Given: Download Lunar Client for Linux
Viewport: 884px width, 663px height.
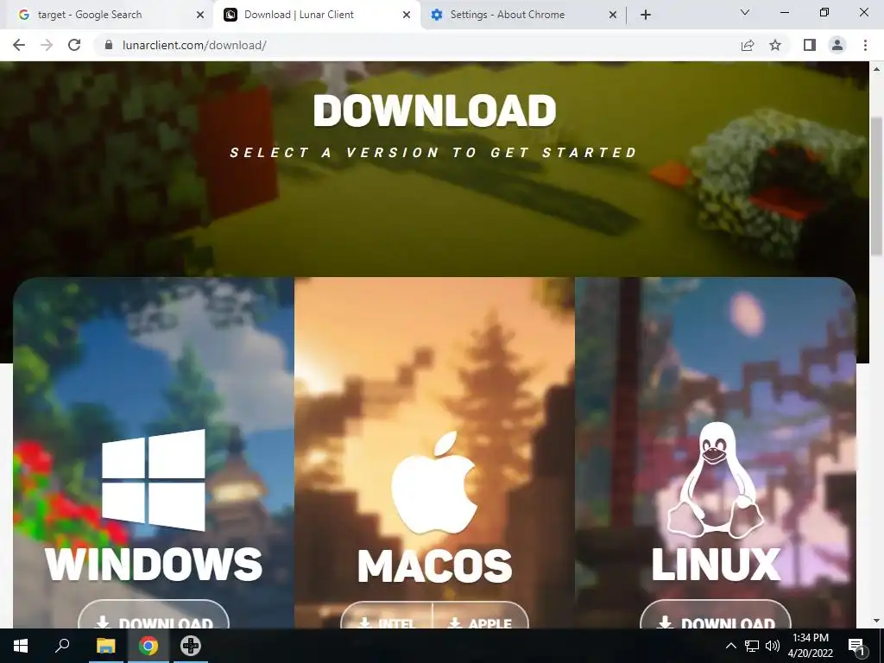Looking at the screenshot, I should point(716,615).
